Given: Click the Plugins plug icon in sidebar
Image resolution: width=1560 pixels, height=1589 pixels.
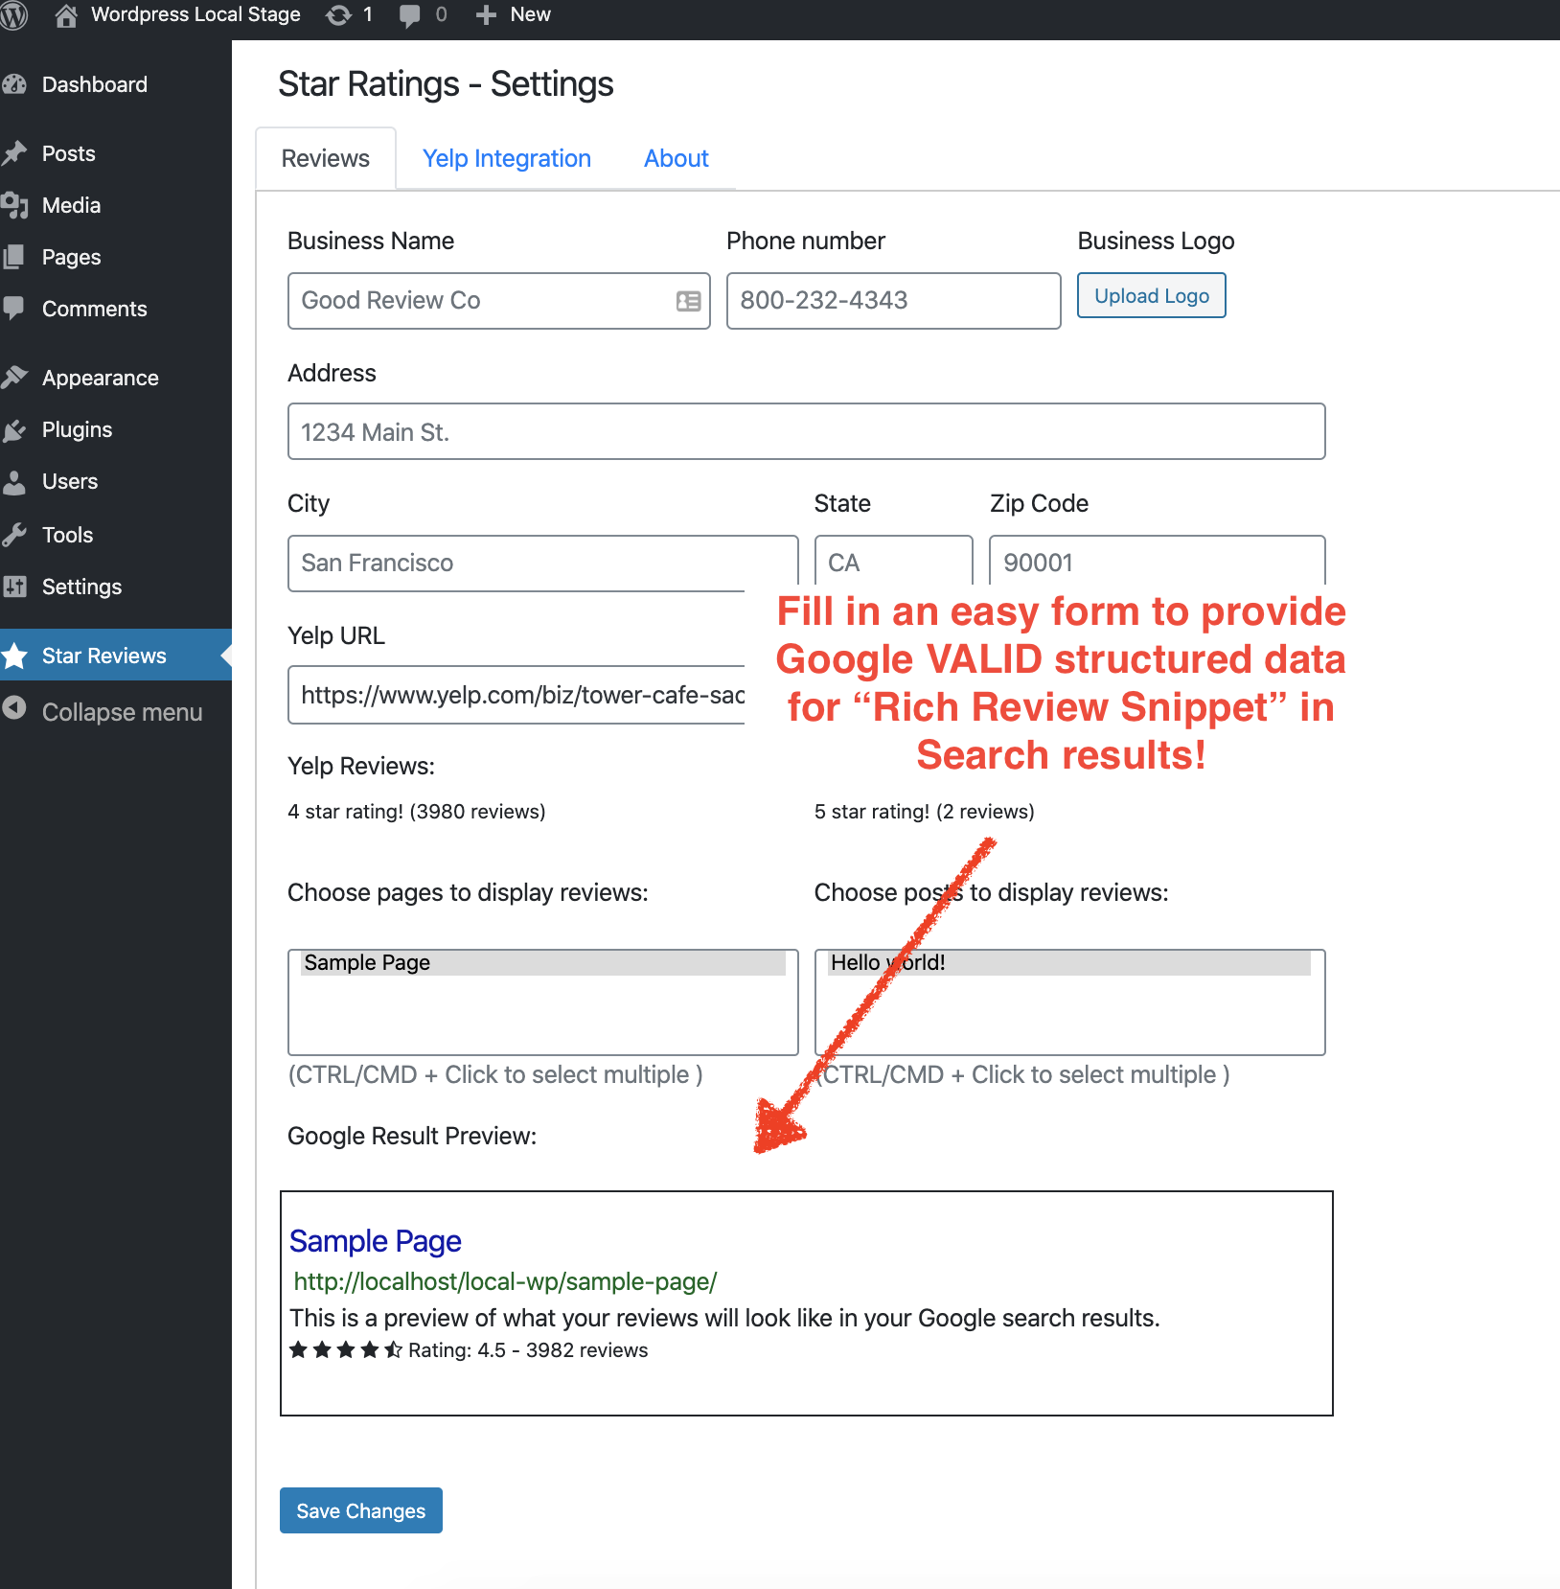Looking at the screenshot, I should click(14, 430).
